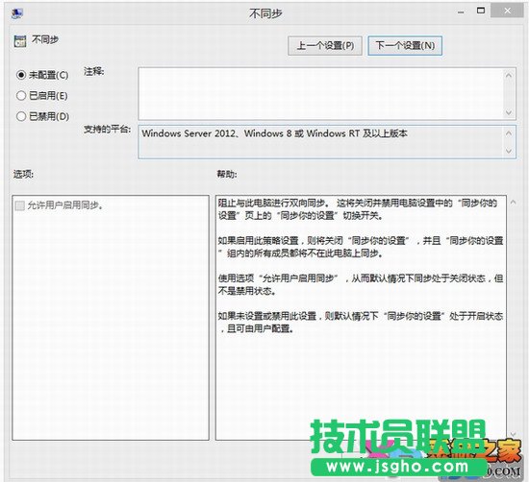529x482 pixels.
Task: Click the 支持的平台 box scroll-down arrow
Action: tap(509, 152)
